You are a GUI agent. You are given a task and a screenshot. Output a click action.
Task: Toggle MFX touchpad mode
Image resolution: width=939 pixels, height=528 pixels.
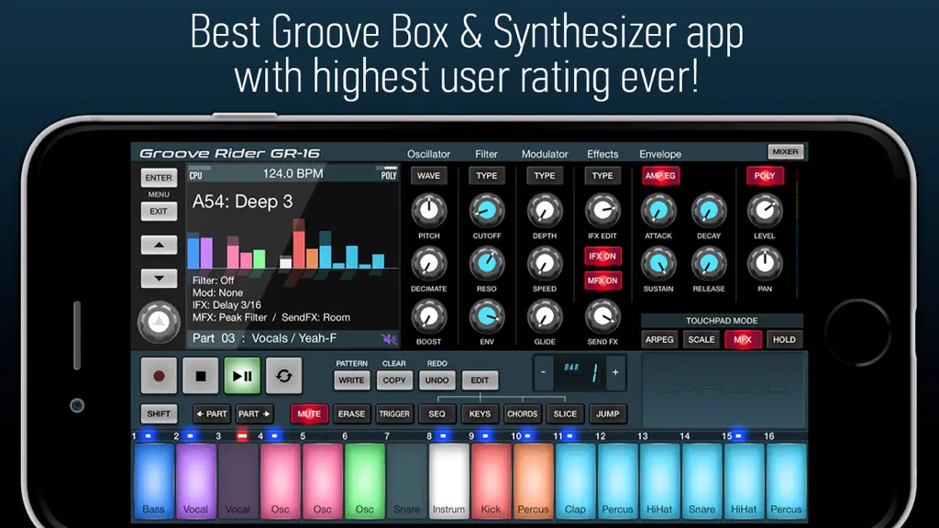(743, 339)
